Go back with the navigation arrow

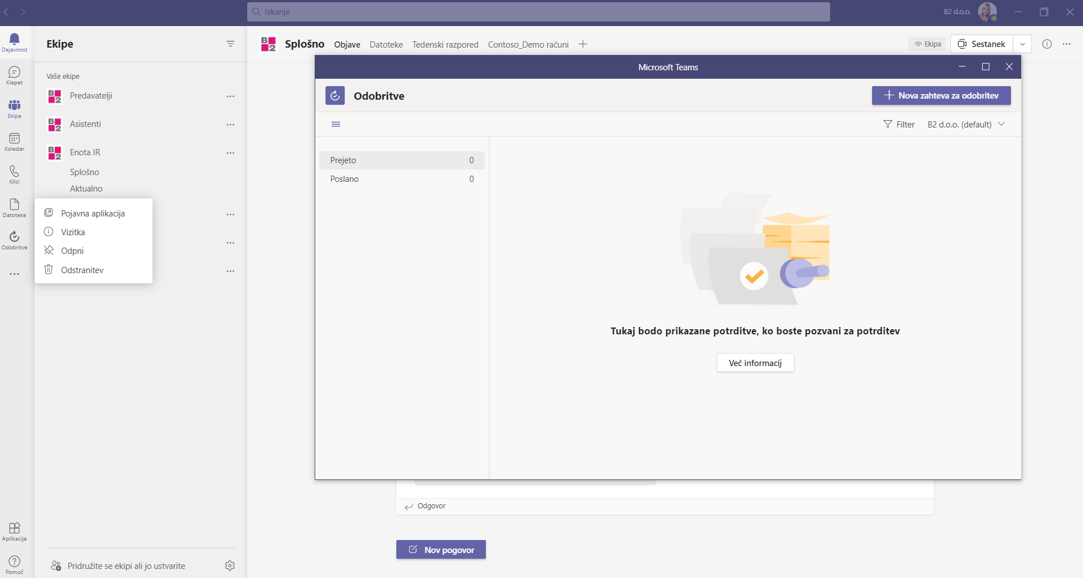(x=6, y=11)
